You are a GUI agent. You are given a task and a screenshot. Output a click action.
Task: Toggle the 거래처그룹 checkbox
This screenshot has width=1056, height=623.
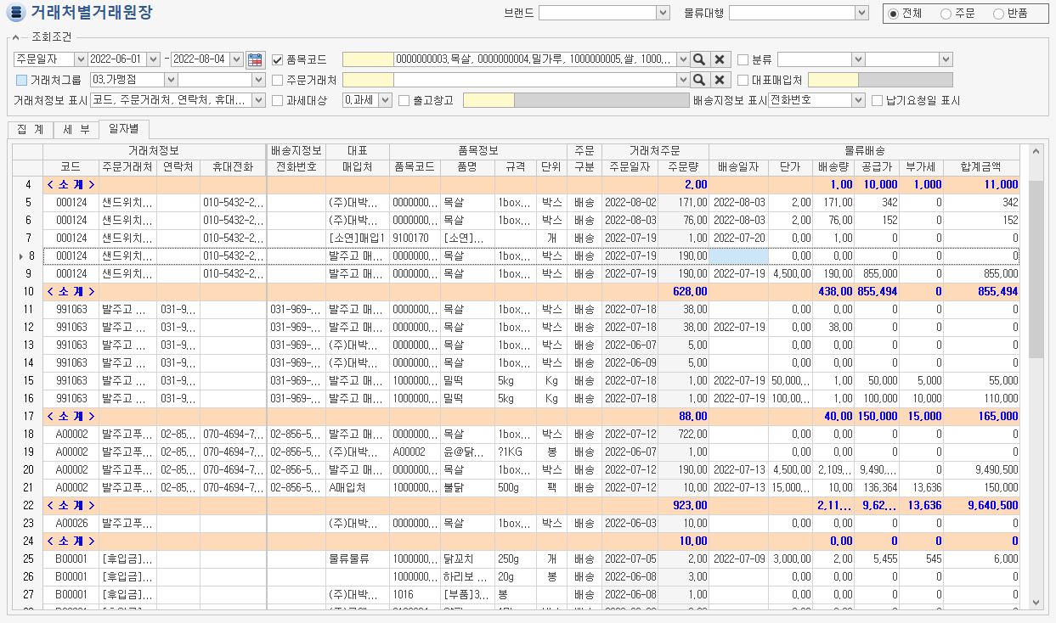click(21, 80)
